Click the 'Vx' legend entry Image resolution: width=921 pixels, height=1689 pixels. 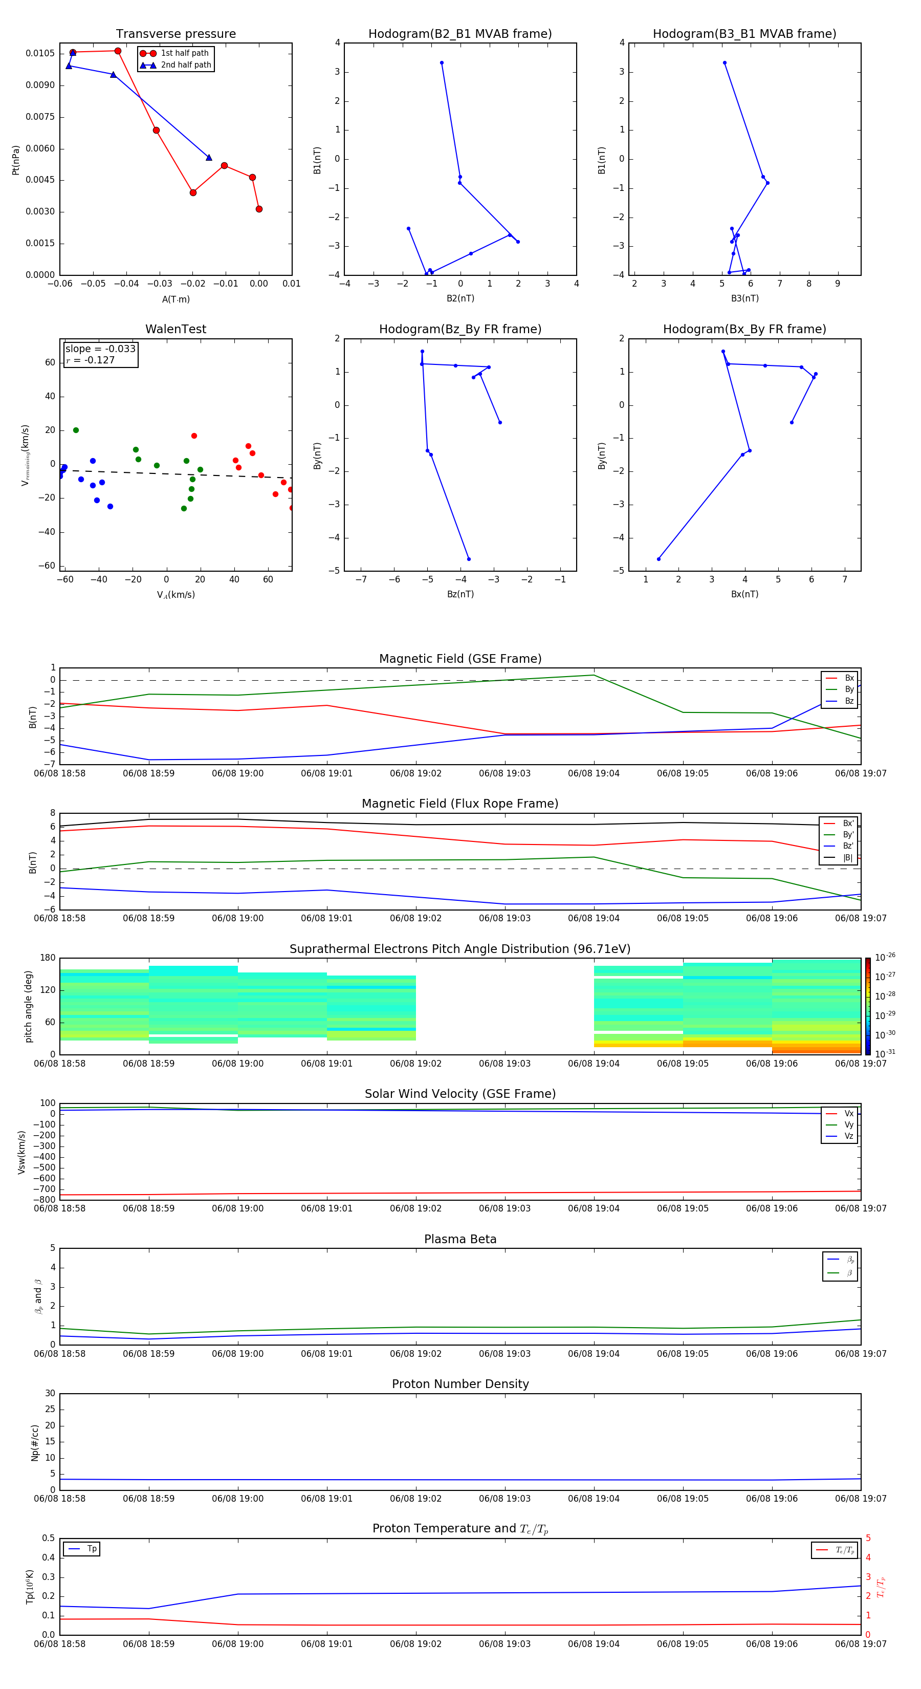click(840, 1113)
